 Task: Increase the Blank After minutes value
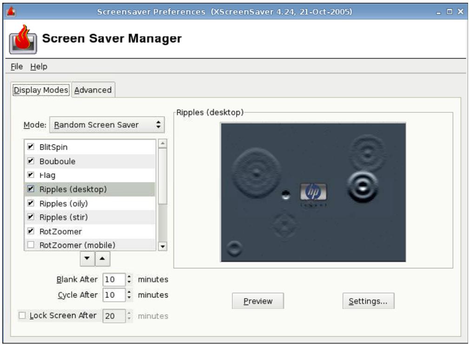click(x=129, y=276)
